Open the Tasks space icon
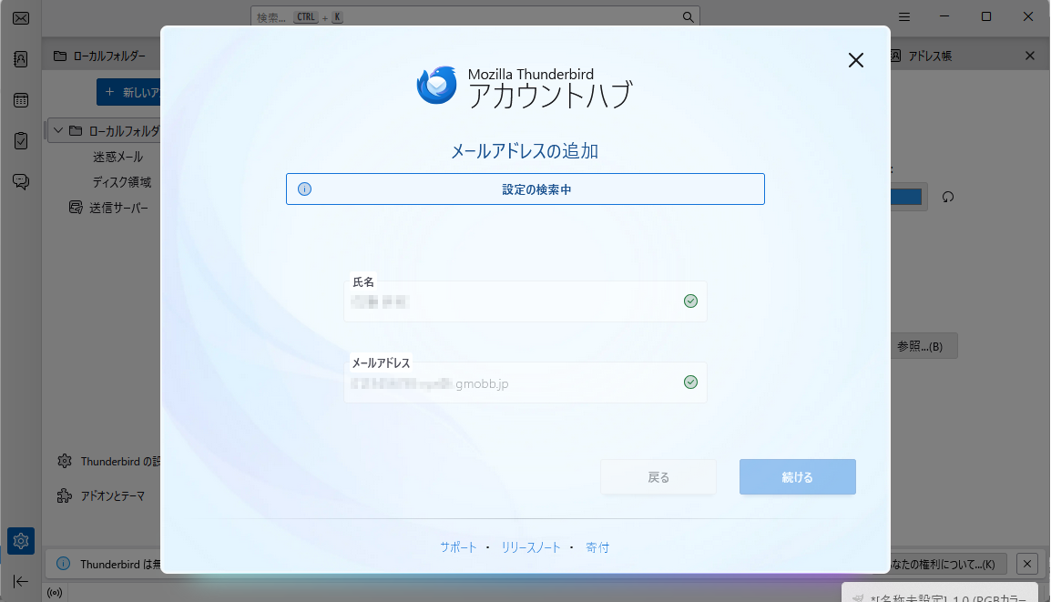 click(20, 140)
